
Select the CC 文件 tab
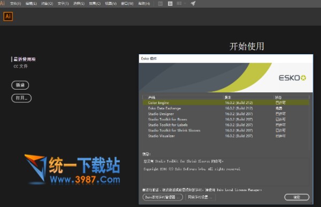coord(20,66)
